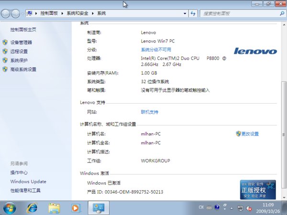Image resolution: width=287 pixels, height=215 pixels.
Task: Click the shield icon beside 设备管理器
Action: [x=5, y=43]
